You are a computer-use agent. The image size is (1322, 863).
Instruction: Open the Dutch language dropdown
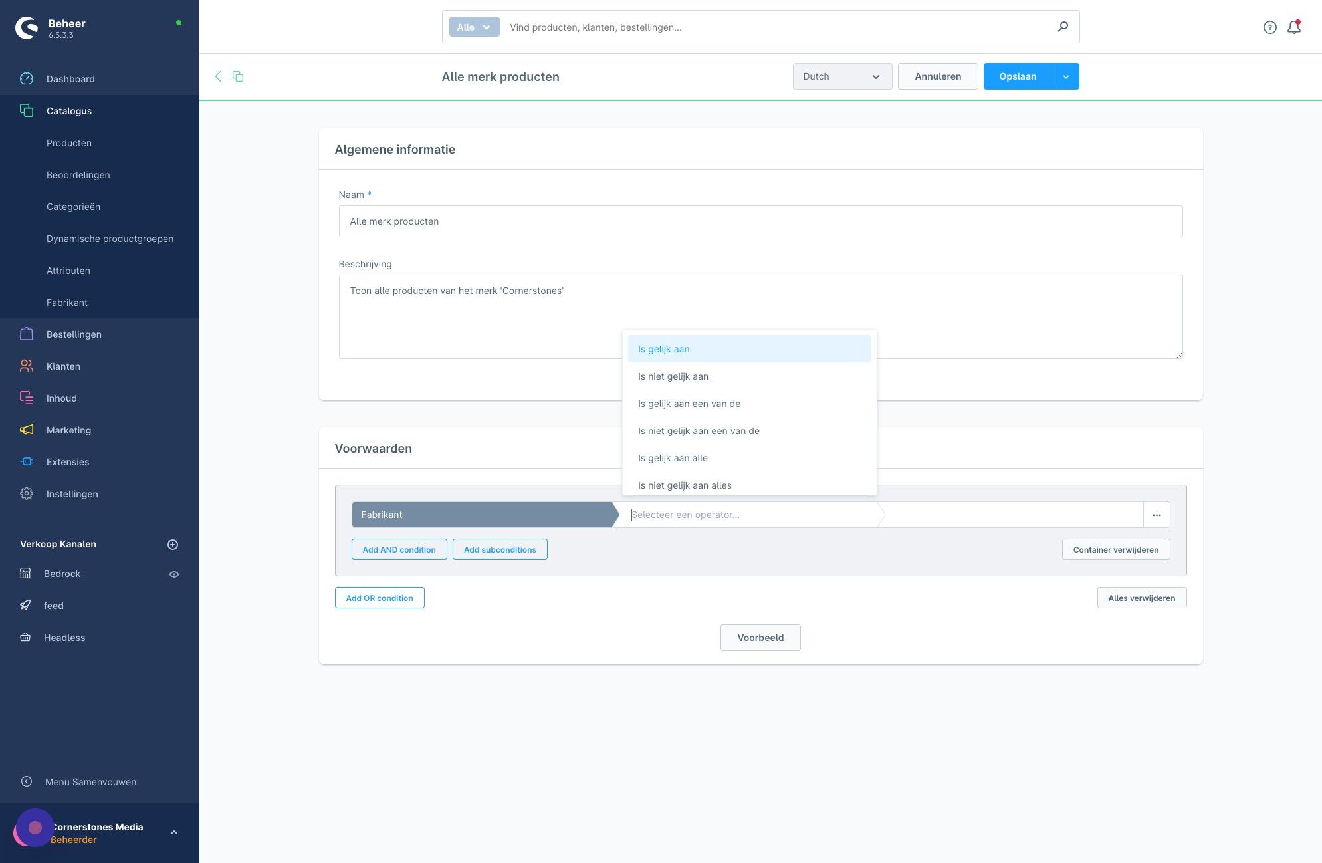click(842, 76)
